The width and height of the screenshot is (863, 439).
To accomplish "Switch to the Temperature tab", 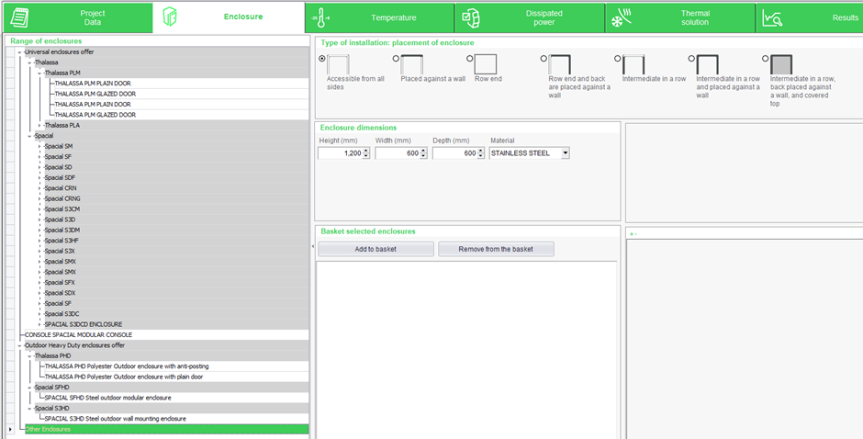I will [x=393, y=17].
